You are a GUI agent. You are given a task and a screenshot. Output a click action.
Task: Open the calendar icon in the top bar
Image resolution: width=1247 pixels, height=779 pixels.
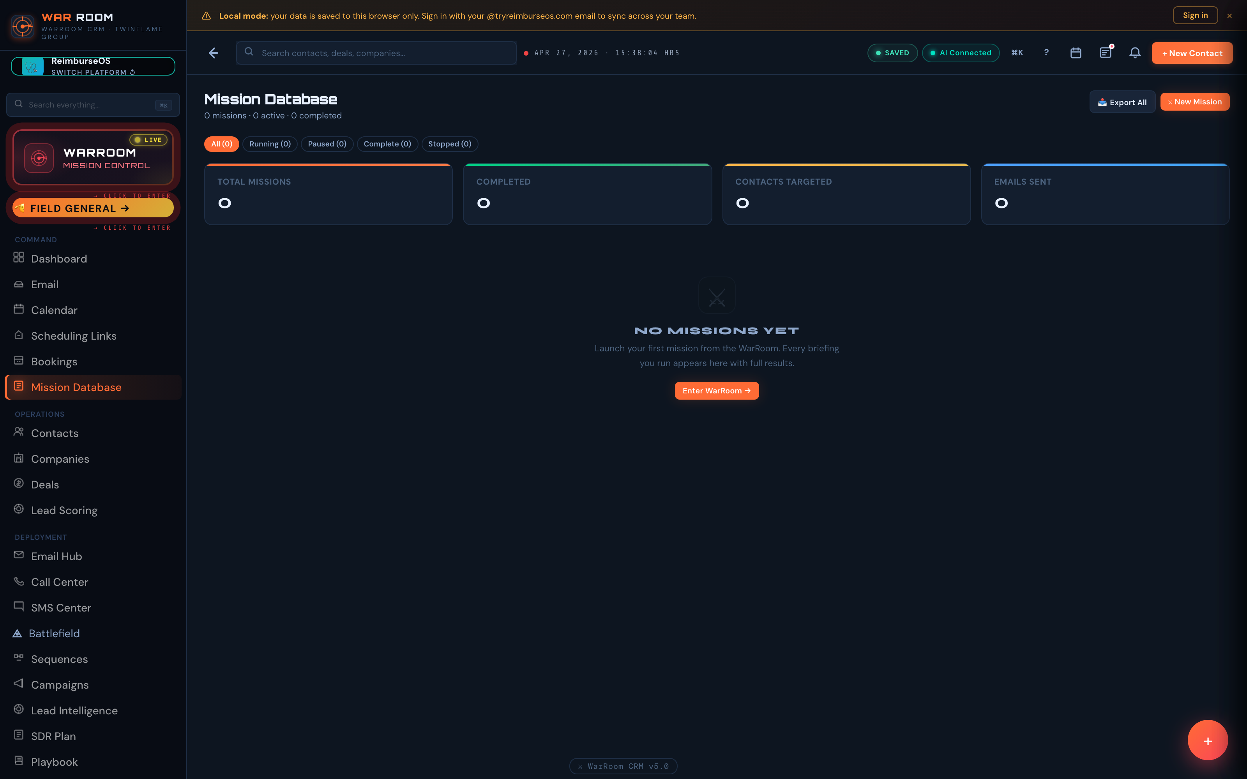click(1076, 53)
